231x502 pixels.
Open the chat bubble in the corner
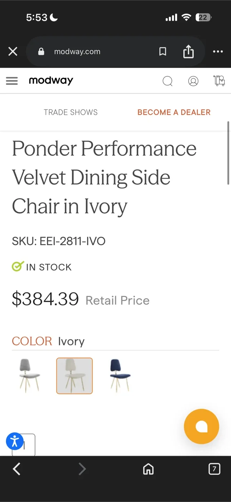[x=201, y=426]
